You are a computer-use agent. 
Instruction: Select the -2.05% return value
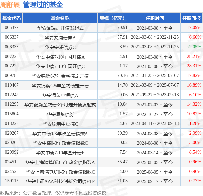pos(194,47)
